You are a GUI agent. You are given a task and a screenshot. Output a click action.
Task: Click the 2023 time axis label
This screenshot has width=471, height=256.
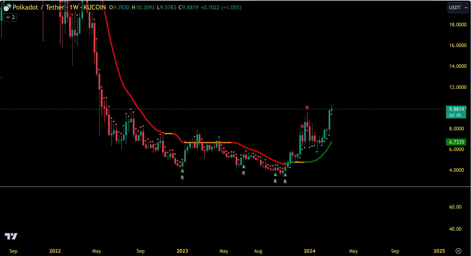(182, 251)
